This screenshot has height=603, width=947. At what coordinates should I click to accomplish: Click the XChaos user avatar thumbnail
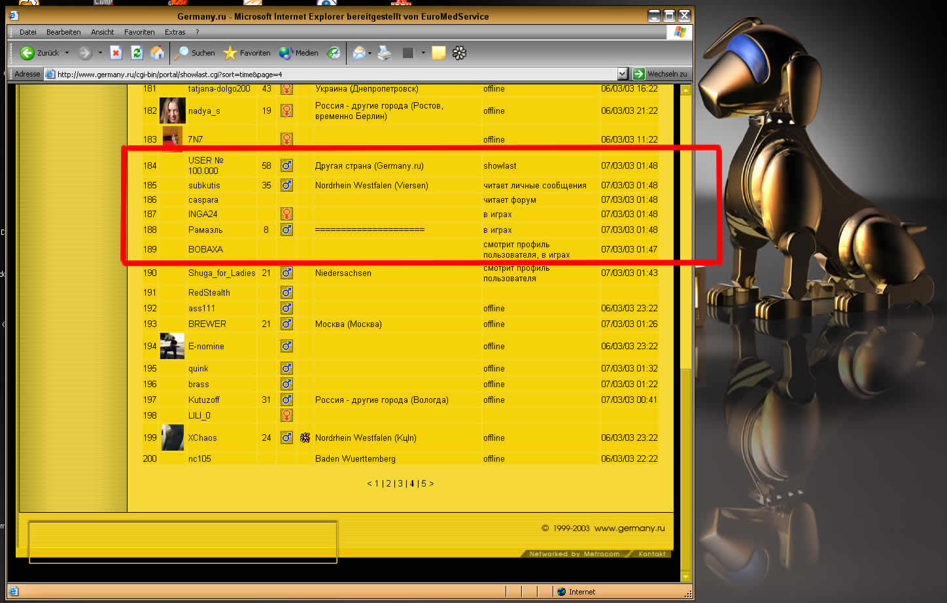173,438
